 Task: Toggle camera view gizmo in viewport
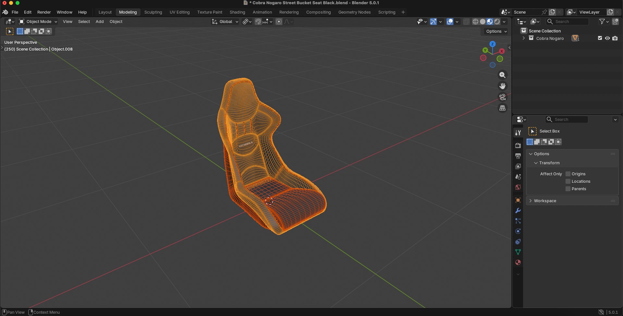[502, 97]
